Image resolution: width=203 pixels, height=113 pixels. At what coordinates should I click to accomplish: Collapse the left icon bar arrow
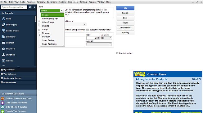tap(34, 7)
